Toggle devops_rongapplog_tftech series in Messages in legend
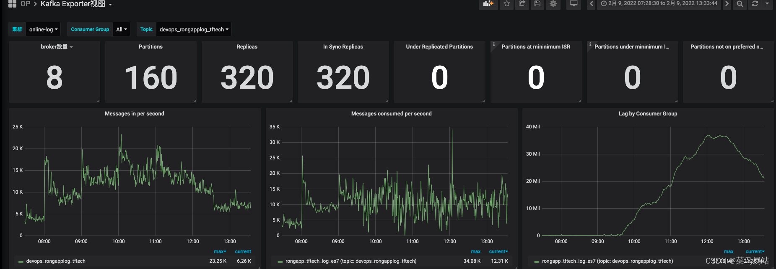 56,261
